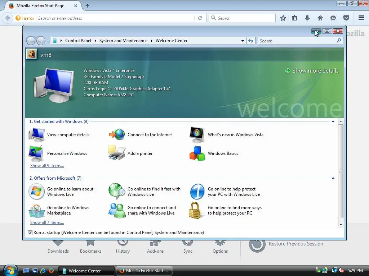Click Show all 7 items link

pos(47,222)
